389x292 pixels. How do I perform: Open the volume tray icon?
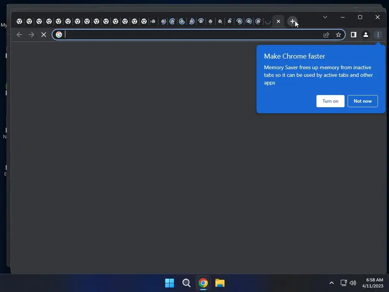tap(353, 283)
